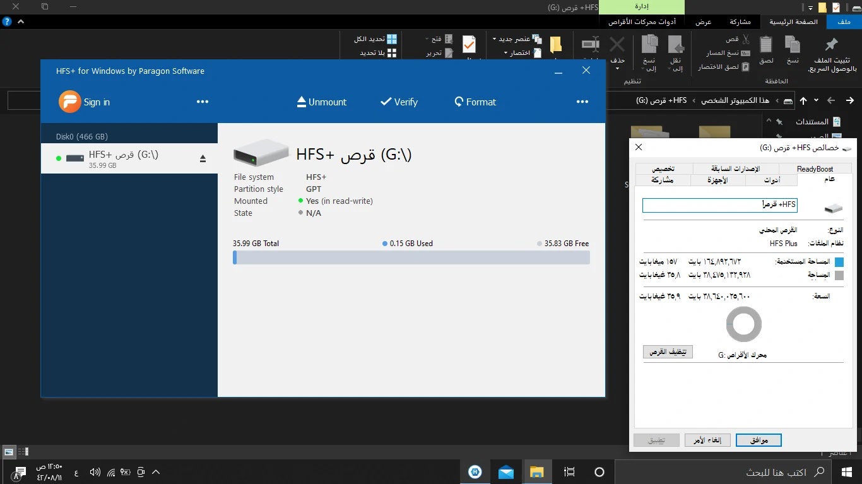Expand the Open فتح dropdown in ribbon
The height and width of the screenshot is (484, 862).
(x=439, y=39)
